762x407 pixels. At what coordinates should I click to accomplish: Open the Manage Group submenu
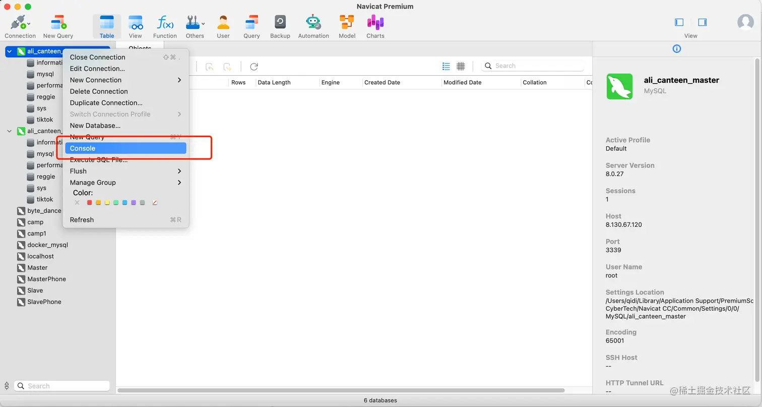125,183
